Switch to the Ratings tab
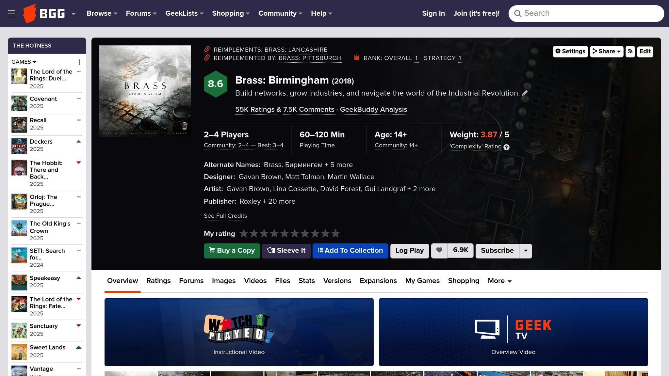669x376 pixels. pyautogui.click(x=158, y=281)
